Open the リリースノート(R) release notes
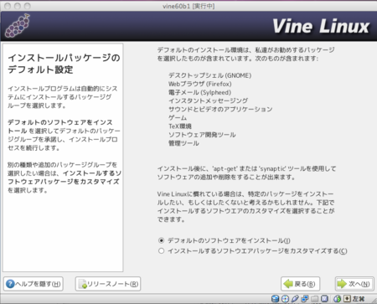The width and height of the screenshot is (377, 304). point(108,284)
